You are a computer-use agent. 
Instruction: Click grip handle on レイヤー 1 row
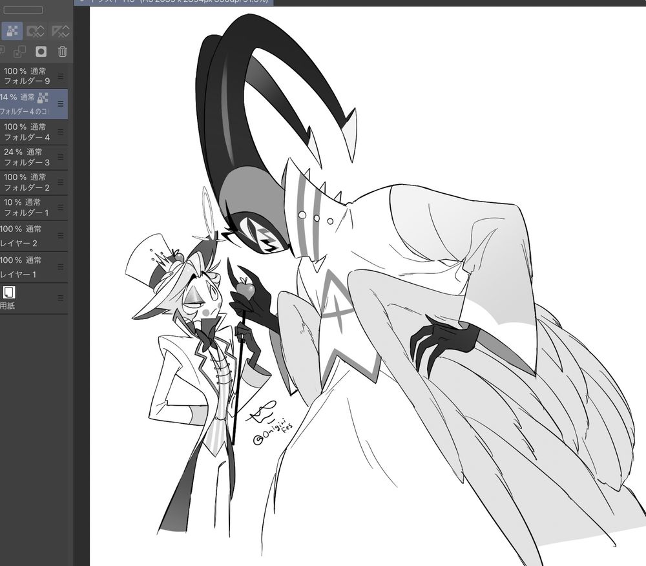61,267
